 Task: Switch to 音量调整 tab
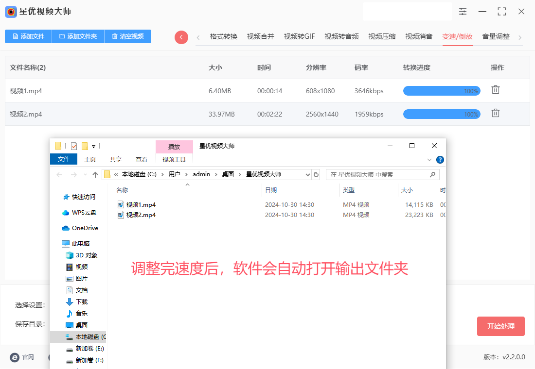point(496,36)
